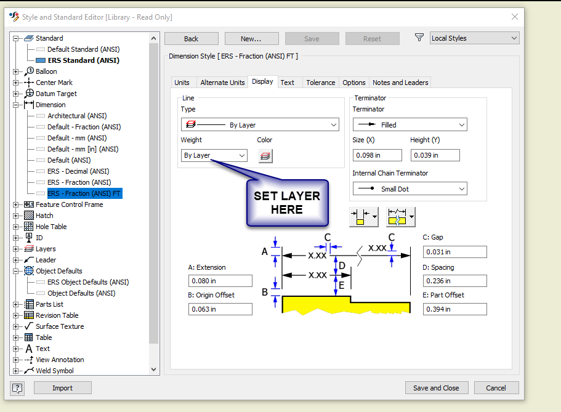The height and width of the screenshot is (412, 561).
Task: Click Save and Close
Action: click(x=437, y=387)
